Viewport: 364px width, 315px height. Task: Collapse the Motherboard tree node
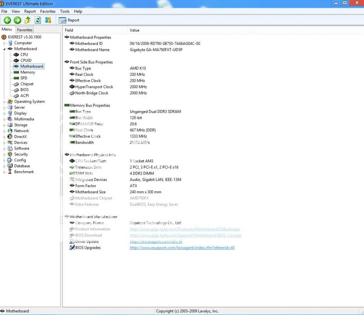click(x=4, y=49)
